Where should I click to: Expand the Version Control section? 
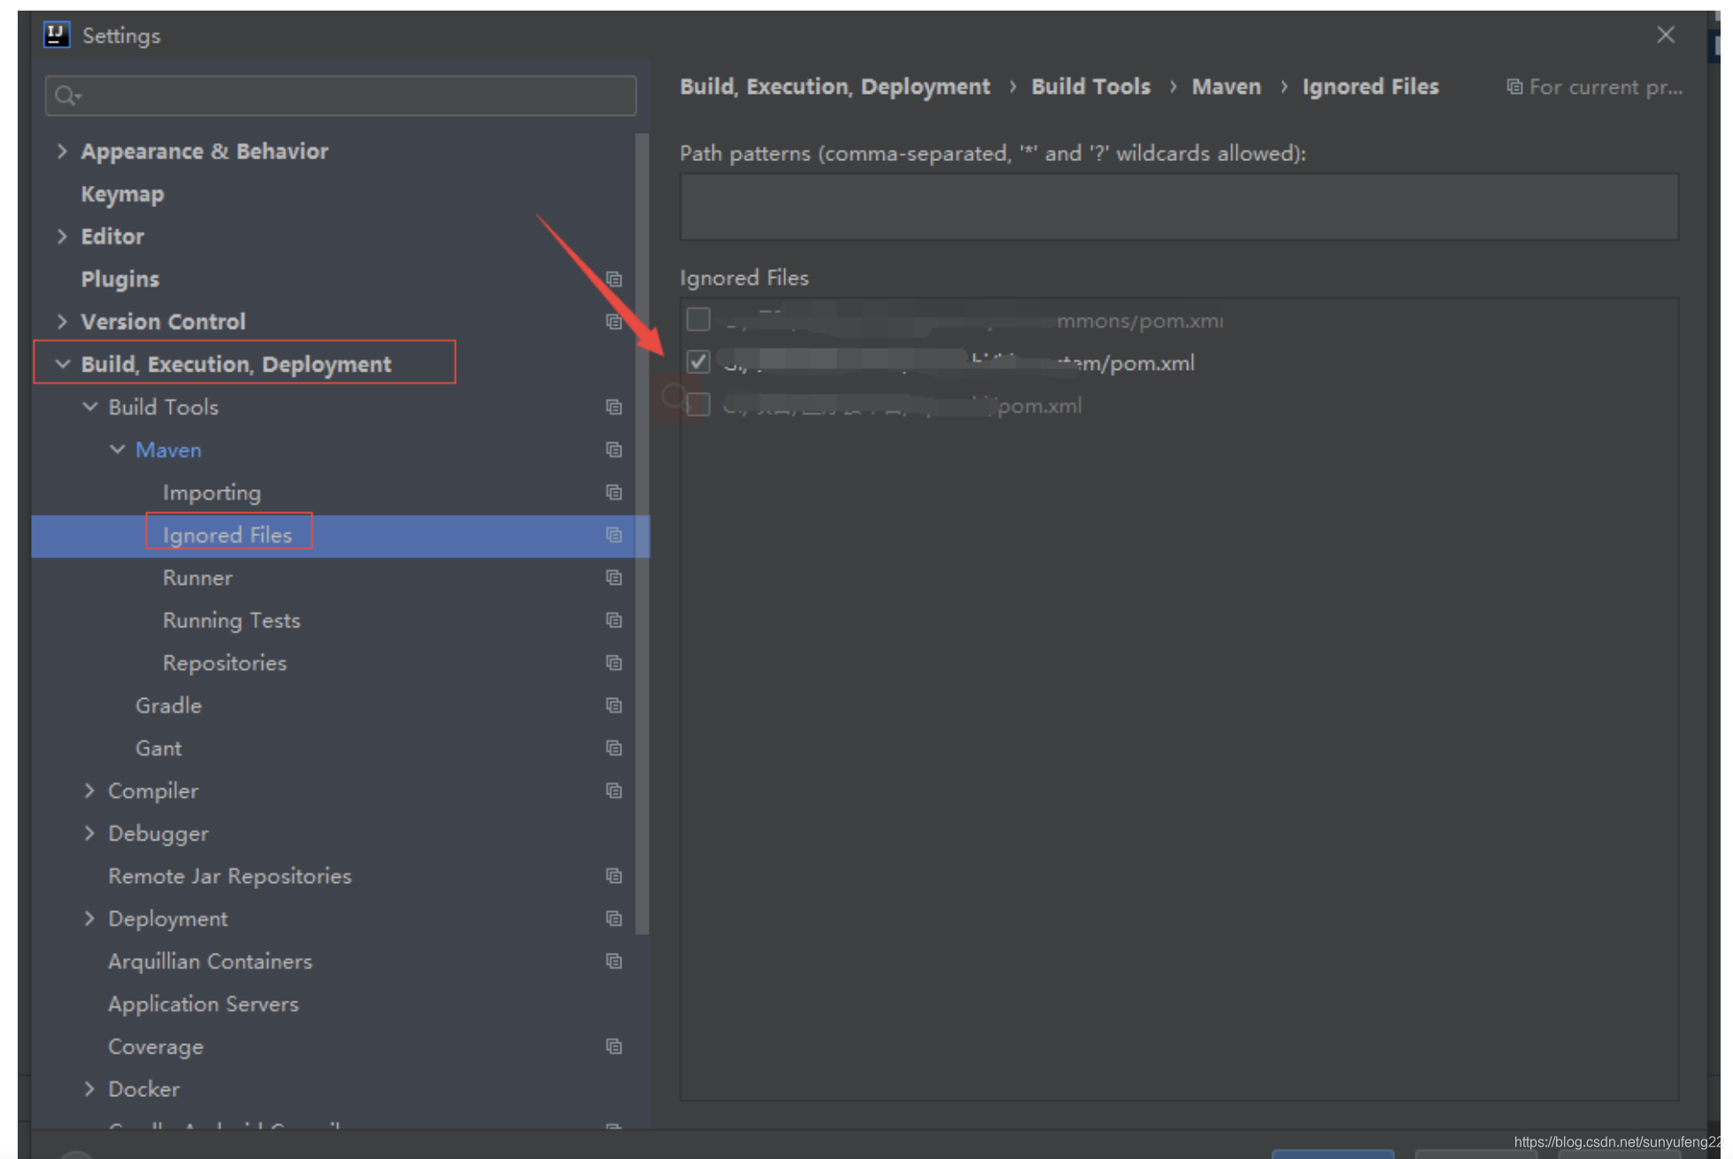click(62, 321)
